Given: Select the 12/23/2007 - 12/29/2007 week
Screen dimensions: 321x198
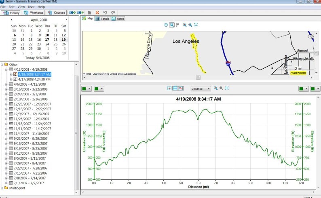Looking at the screenshot, I should [32, 104].
